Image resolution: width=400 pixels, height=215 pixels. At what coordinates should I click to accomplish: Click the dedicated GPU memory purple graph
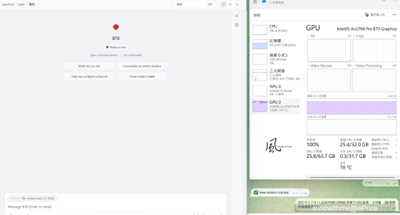pyautogui.click(x=352, y=106)
